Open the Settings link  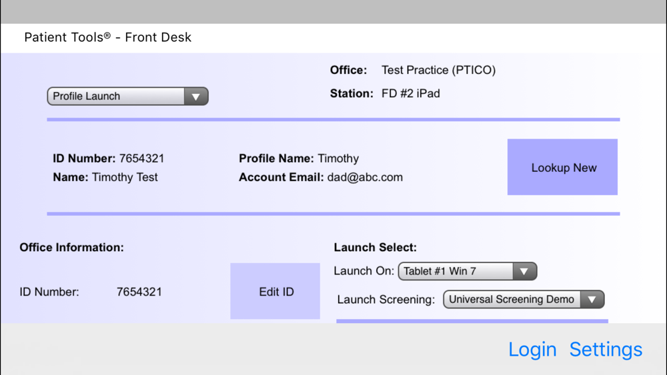606,350
